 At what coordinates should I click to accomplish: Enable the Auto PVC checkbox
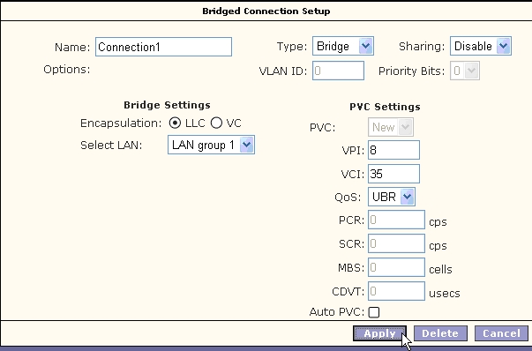(x=373, y=312)
